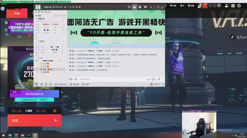This screenshot has width=247, height=138.
Task: Show hidden system tray icons
Action: [232, 135]
